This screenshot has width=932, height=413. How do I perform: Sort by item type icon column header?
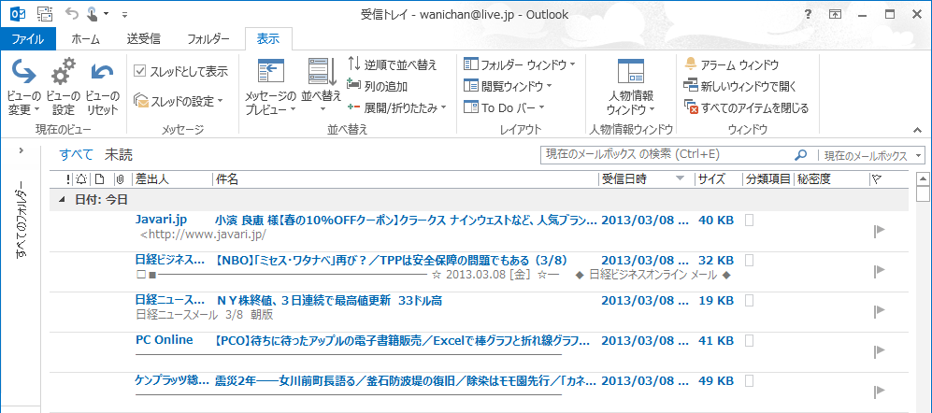coord(100,178)
